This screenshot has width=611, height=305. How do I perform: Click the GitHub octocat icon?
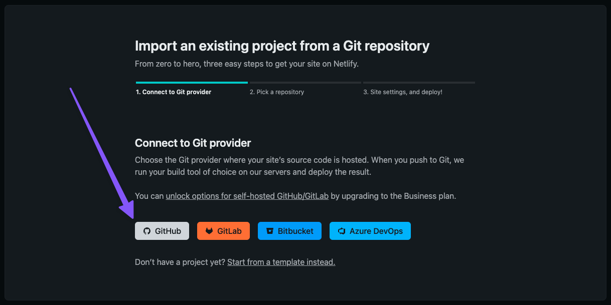click(x=147, y=231)
